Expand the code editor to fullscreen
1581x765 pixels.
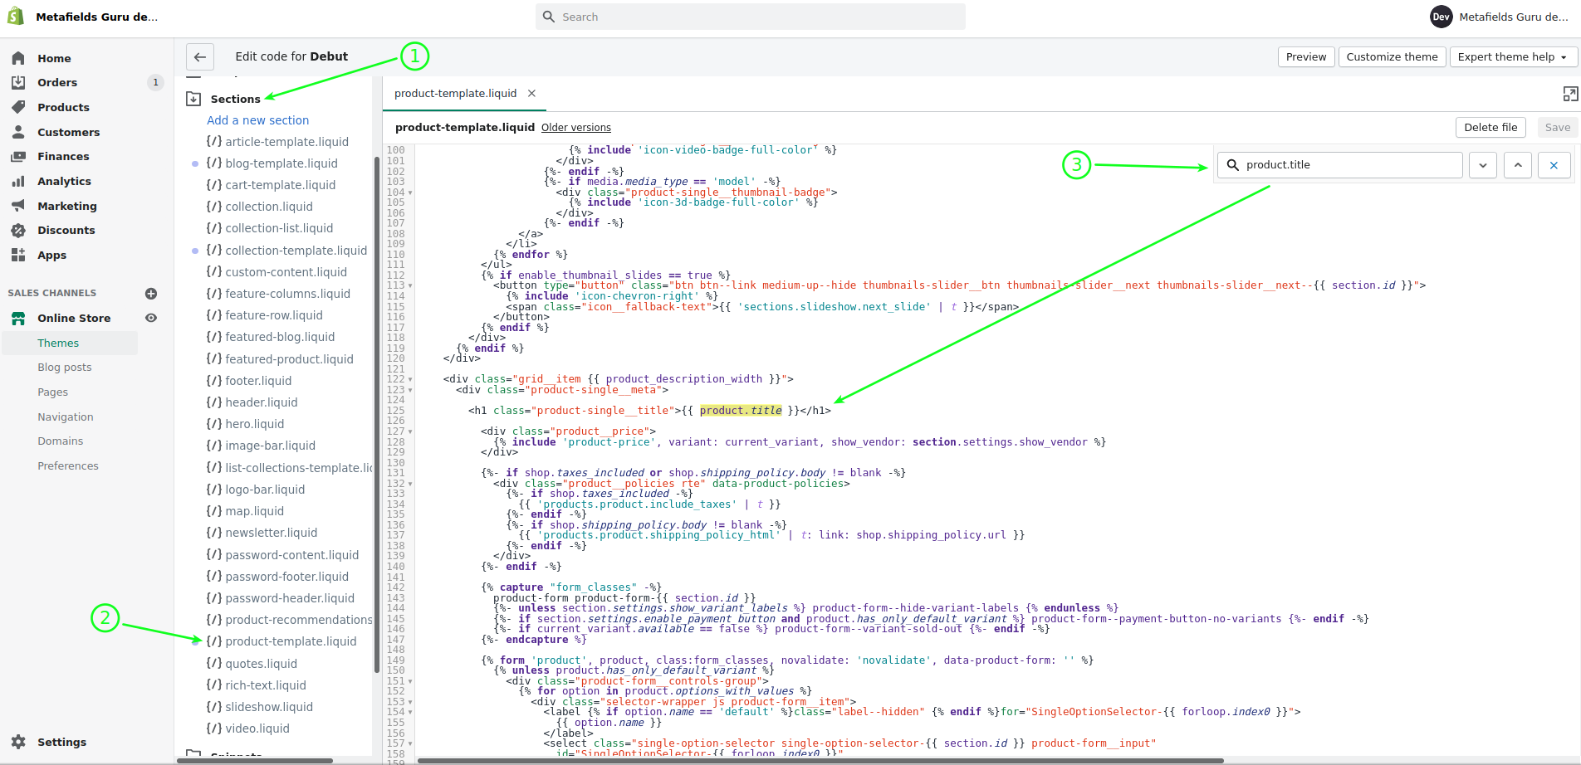1570,94
